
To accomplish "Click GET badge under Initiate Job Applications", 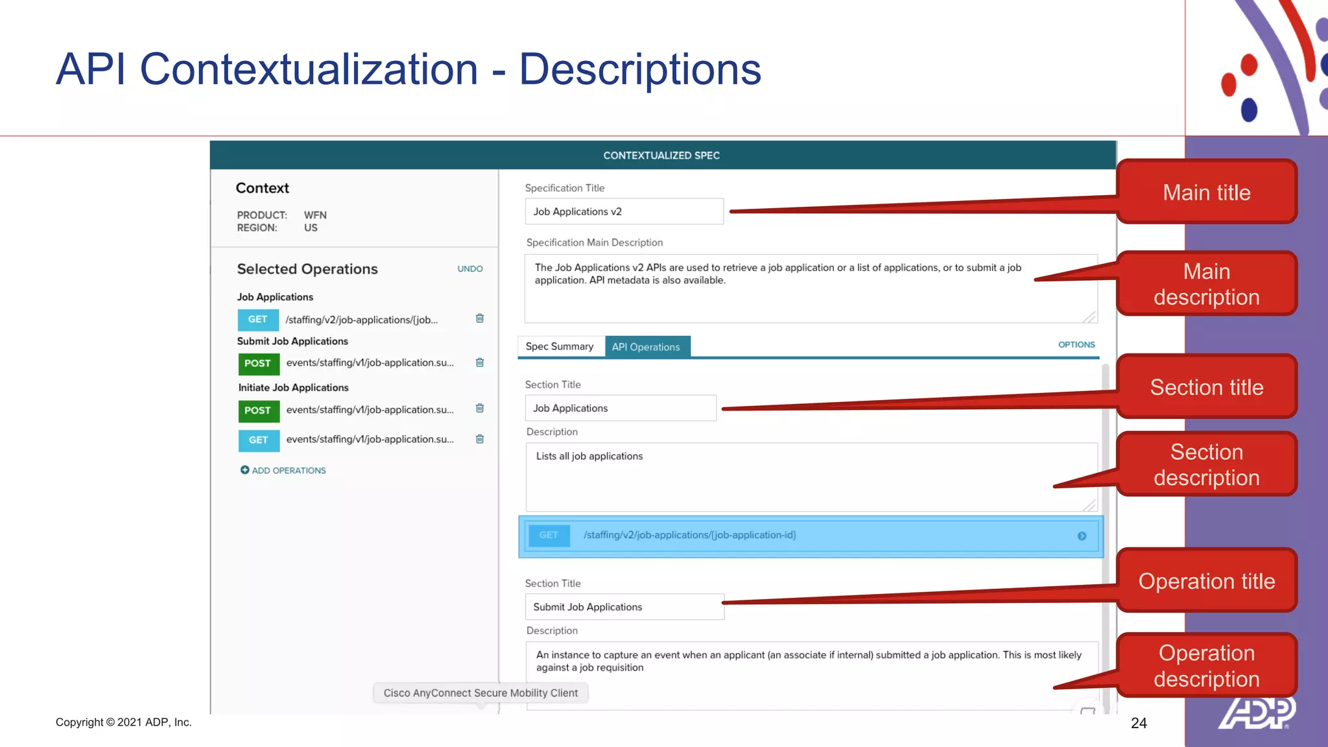I will click(x=258, y=440).
